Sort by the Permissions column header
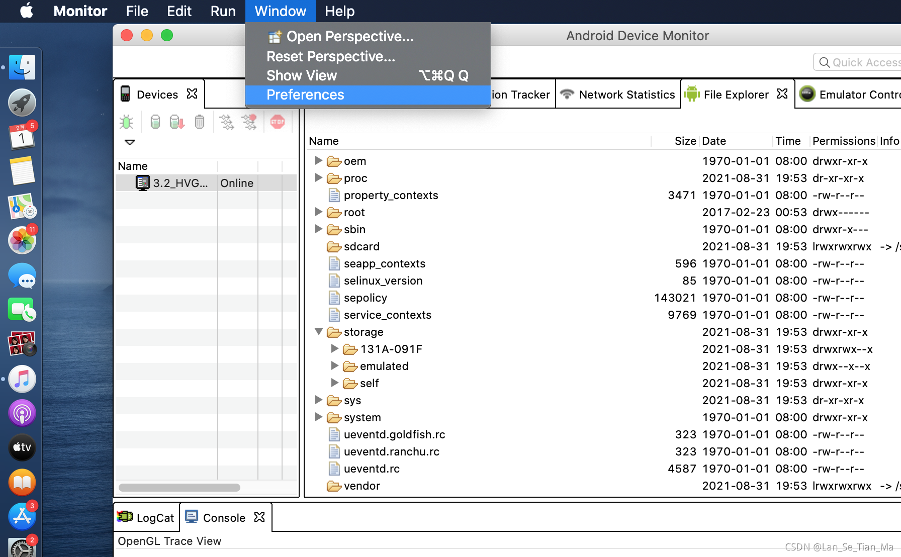The image size is (901, 557). (x=844, y=141)
